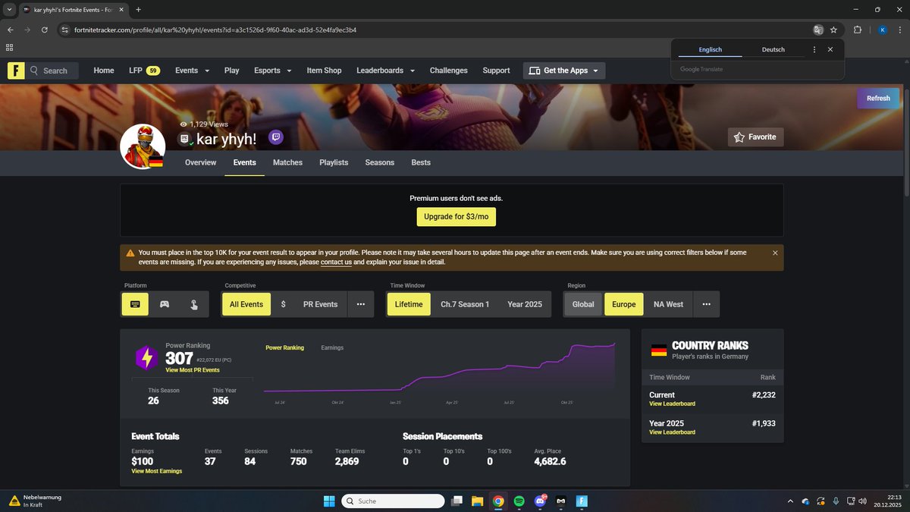Select the Europe region filter
The image size is (910, 512).
point(624,304)
